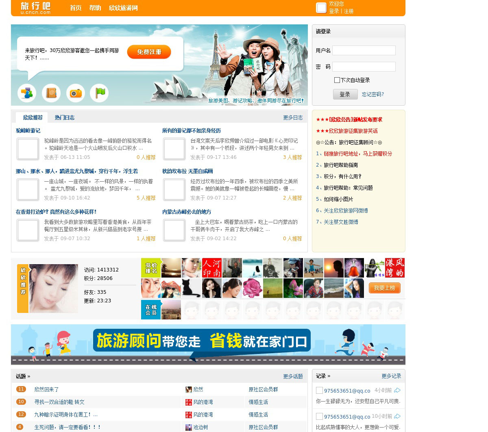Toggle the 下次自动登录 checkbox

pos(337,80)
